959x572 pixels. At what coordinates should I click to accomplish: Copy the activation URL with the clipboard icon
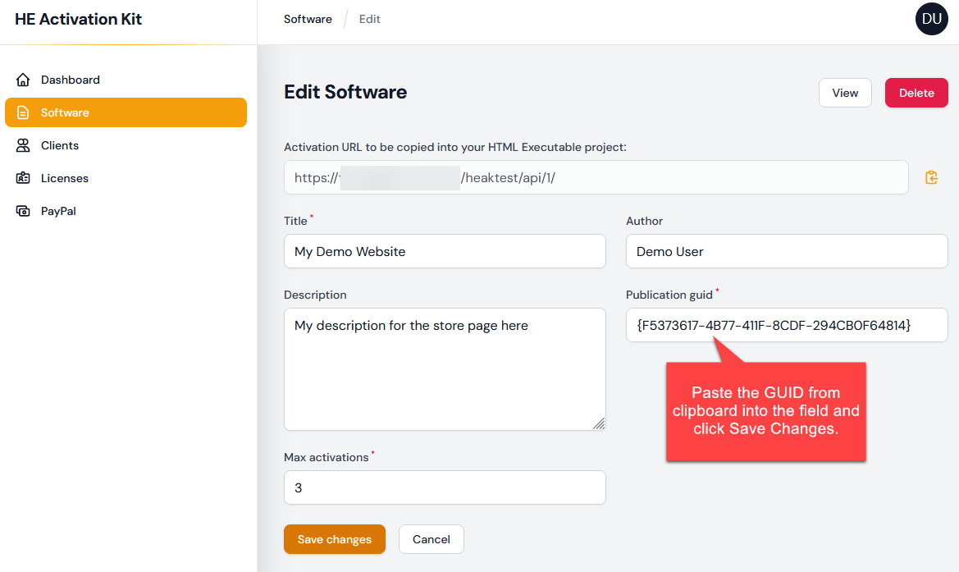click(931, 177)
